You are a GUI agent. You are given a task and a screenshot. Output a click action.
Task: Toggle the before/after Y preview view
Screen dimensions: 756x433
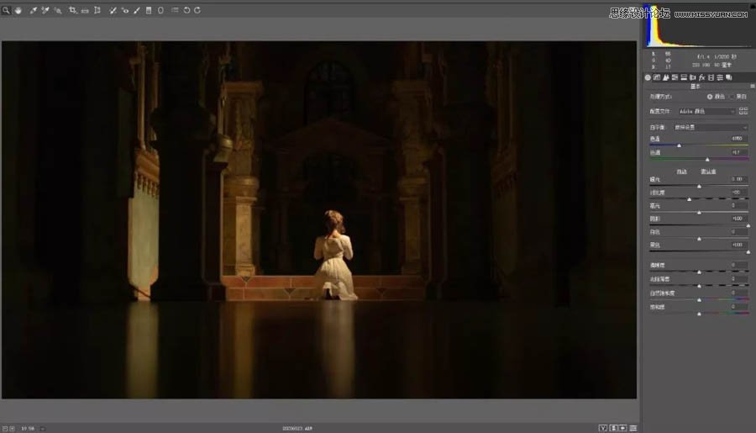[x=602, y=428]
